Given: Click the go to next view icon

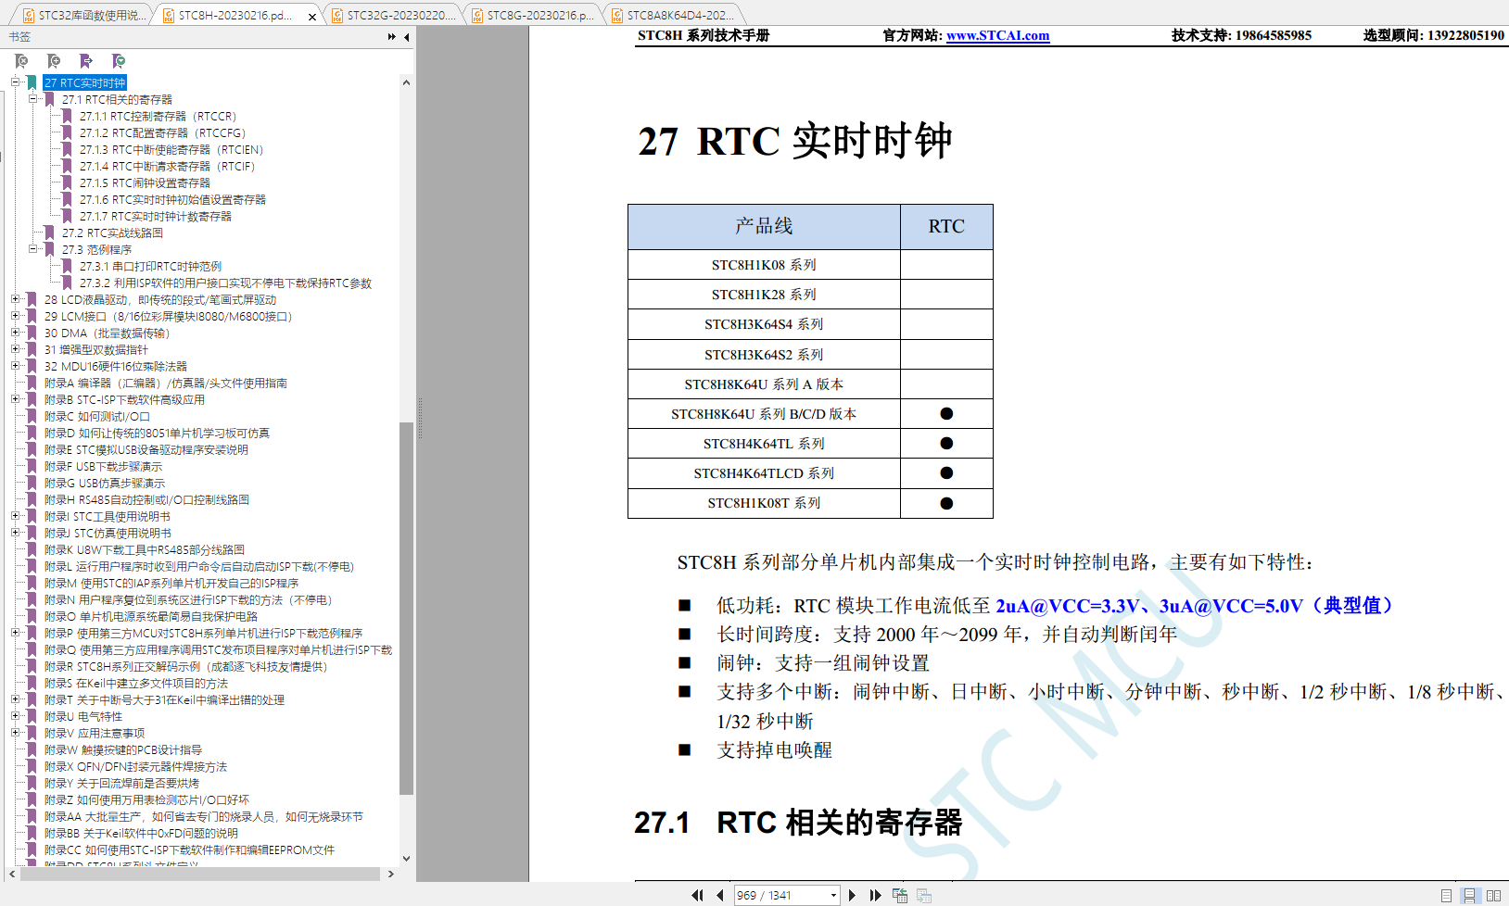Looking at the screenshot, I should pyautogui.click(x=923, y=895).
